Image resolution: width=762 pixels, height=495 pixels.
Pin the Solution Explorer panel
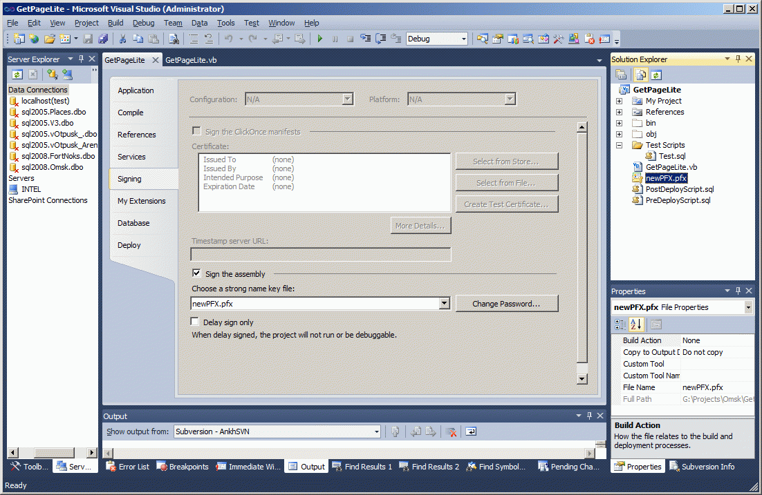click(x=738, y=59)
